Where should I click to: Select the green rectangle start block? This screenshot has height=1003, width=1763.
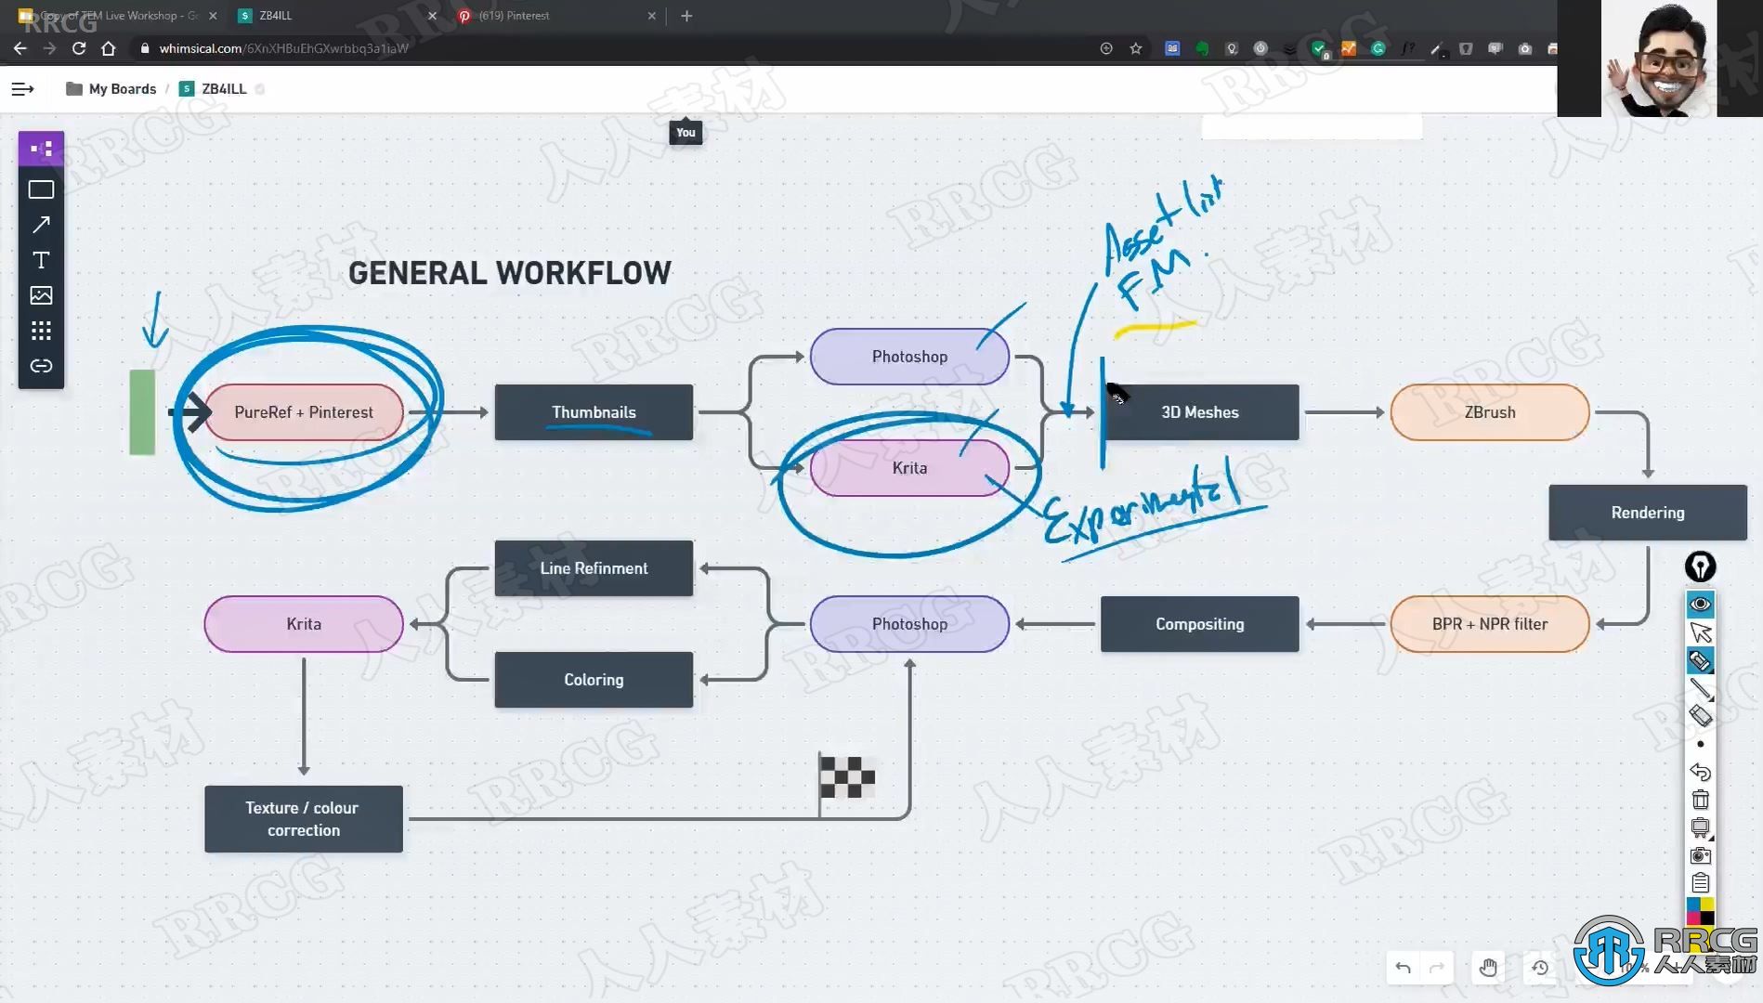click(x=142, y=412)
